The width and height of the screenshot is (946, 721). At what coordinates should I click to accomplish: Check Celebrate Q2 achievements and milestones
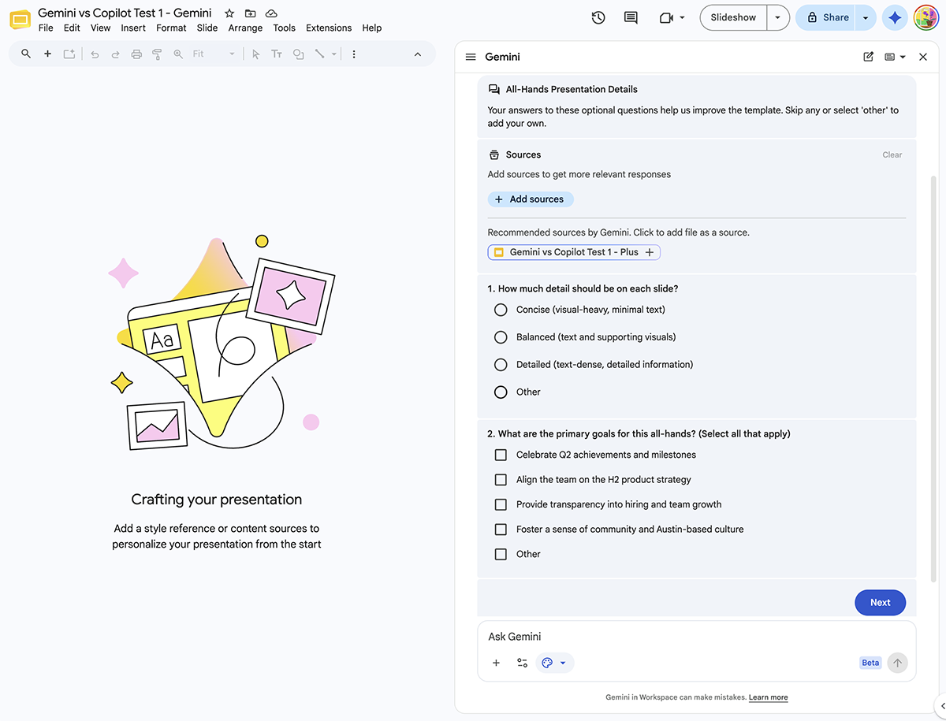pos(501,455)
